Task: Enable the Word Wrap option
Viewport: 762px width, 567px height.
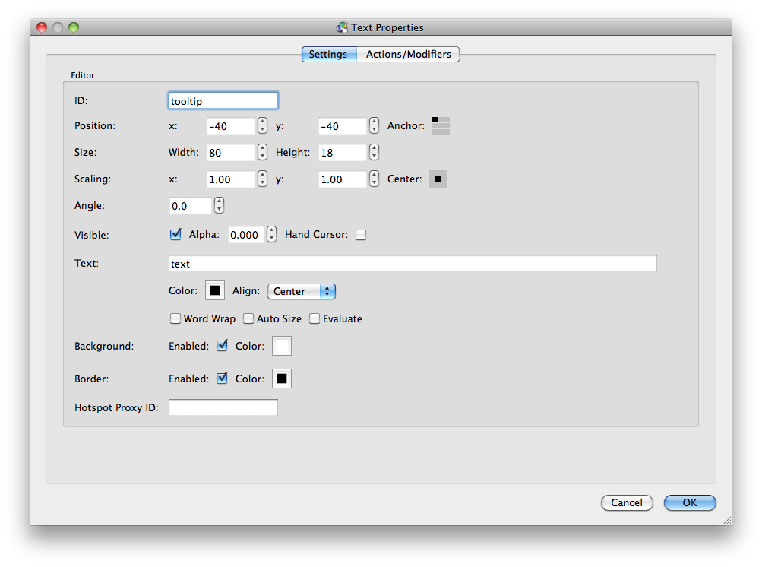Action: (175, 319)
